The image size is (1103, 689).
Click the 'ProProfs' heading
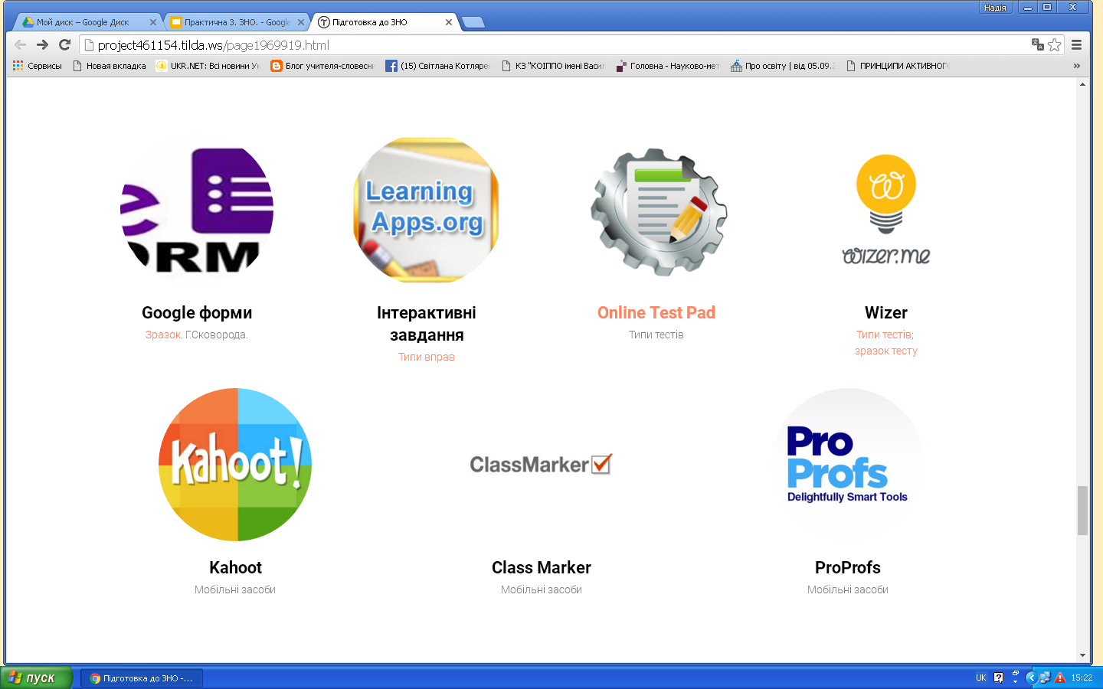point(848,567)
